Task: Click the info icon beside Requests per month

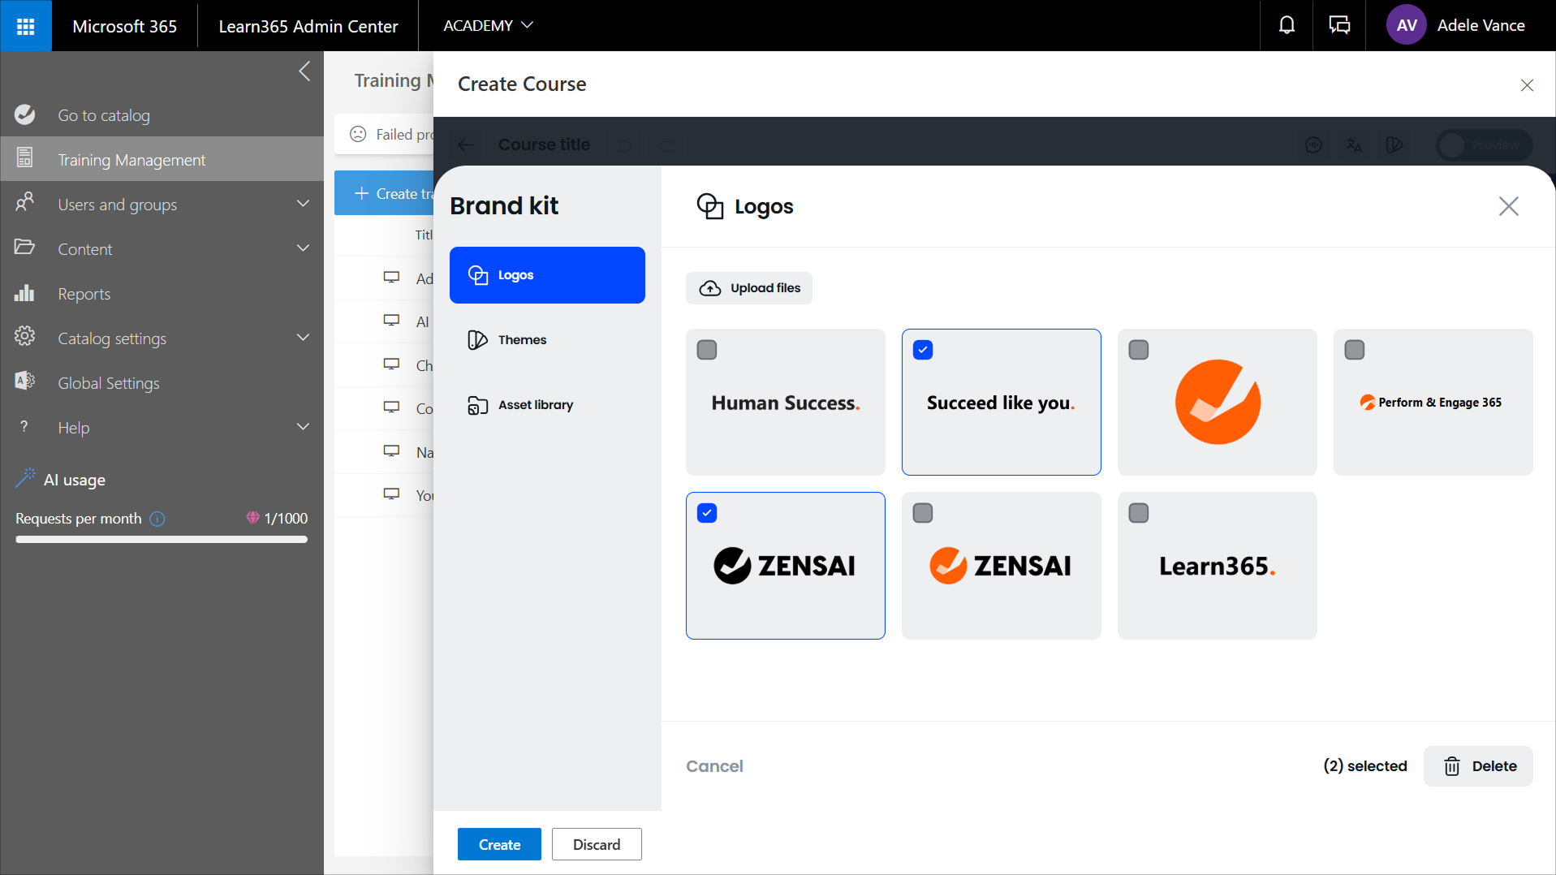Action: coord(157,519)
